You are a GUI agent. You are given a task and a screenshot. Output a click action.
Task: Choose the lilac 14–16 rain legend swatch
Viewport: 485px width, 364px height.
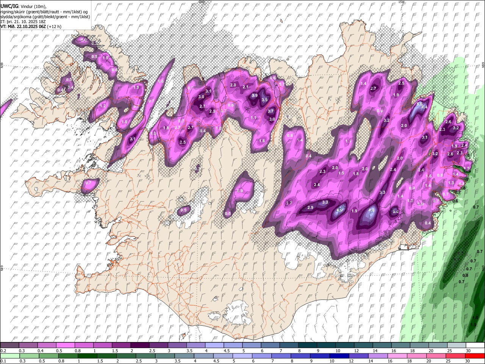point(378,356)
